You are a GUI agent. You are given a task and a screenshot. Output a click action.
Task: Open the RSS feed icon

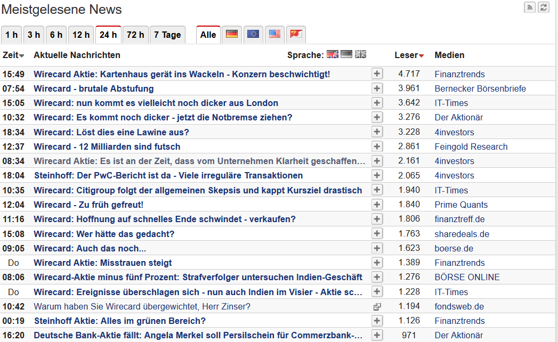(530, 7)
